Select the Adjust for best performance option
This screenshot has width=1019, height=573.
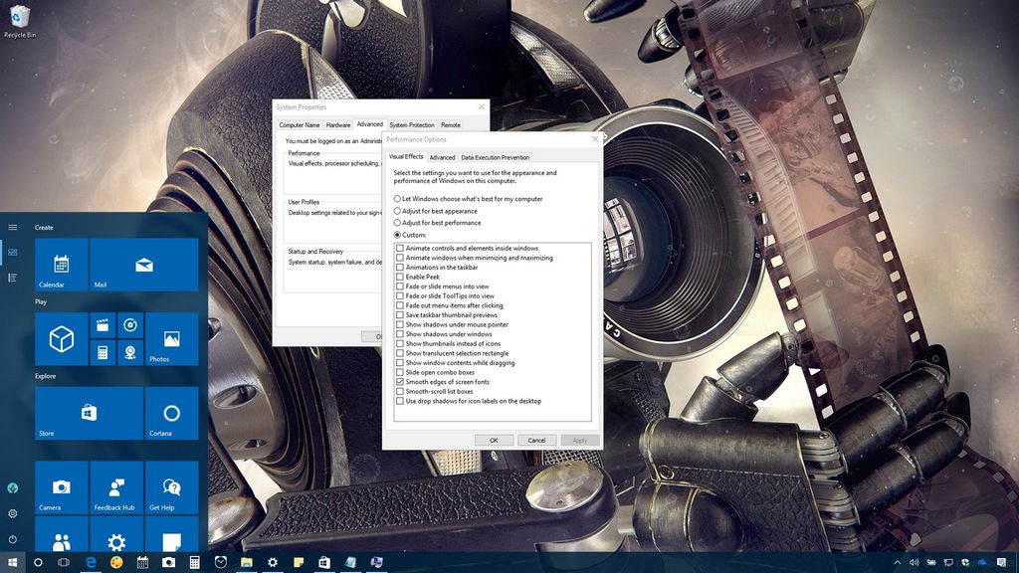[x=398, y=223]
